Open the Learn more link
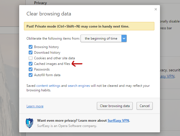 click(35, 106)
